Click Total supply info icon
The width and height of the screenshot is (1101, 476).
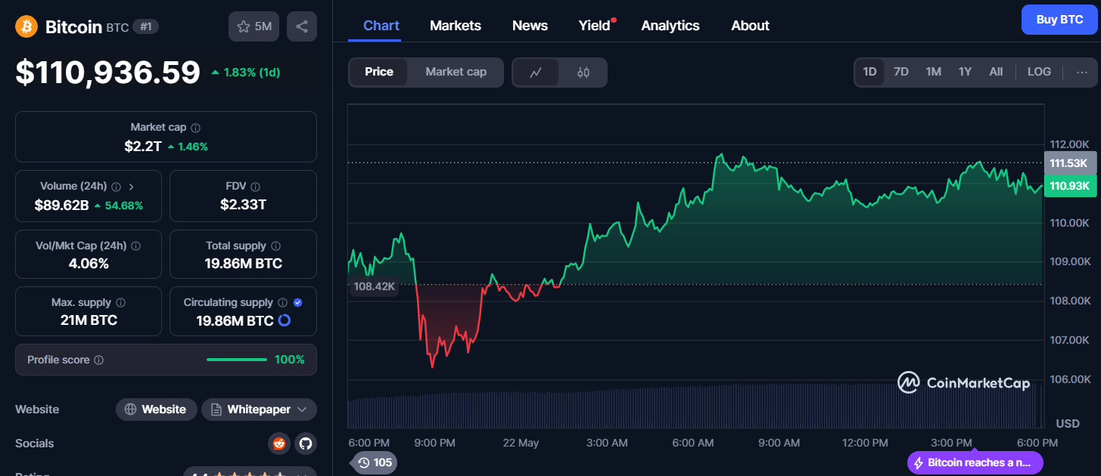[275, 246]
